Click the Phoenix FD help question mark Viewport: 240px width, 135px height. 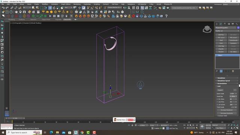pyautogui.click(x=166, y=16)
